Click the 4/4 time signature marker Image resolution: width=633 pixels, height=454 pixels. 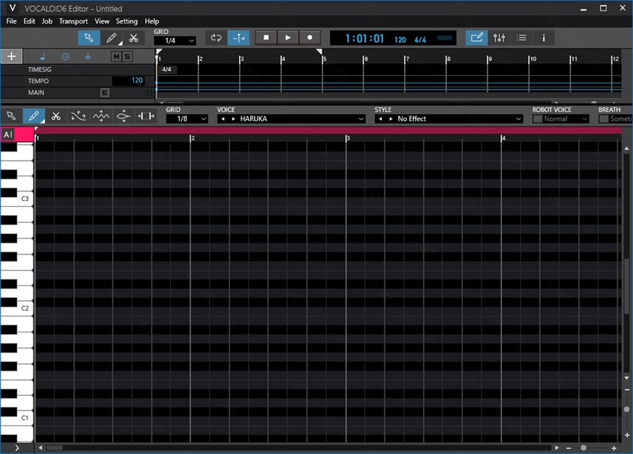point(167,69)
